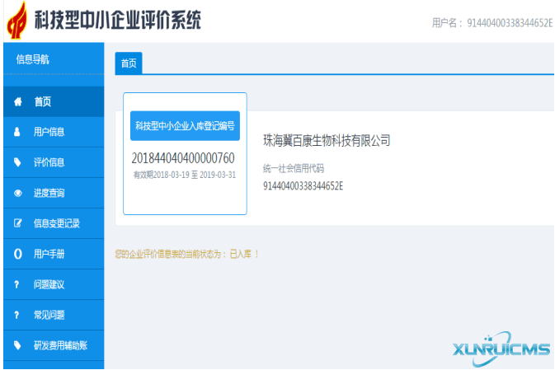
Task: Click the home icon beside 首页
Action: click(17, 102)
